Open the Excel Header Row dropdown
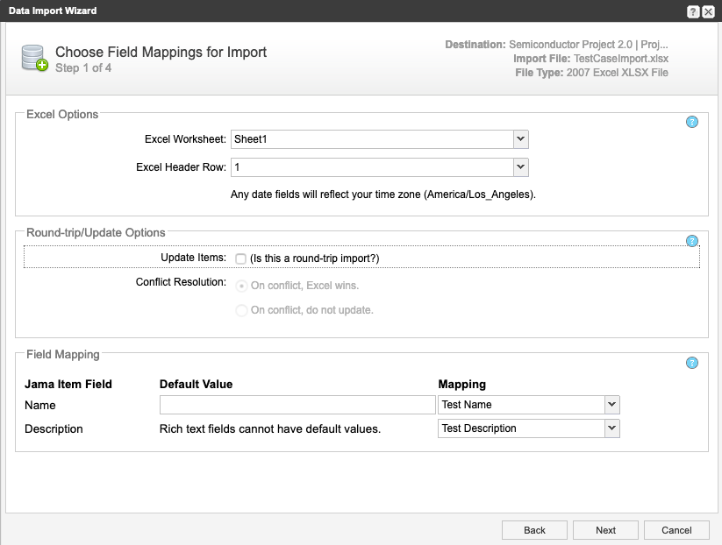 point(520,167)
